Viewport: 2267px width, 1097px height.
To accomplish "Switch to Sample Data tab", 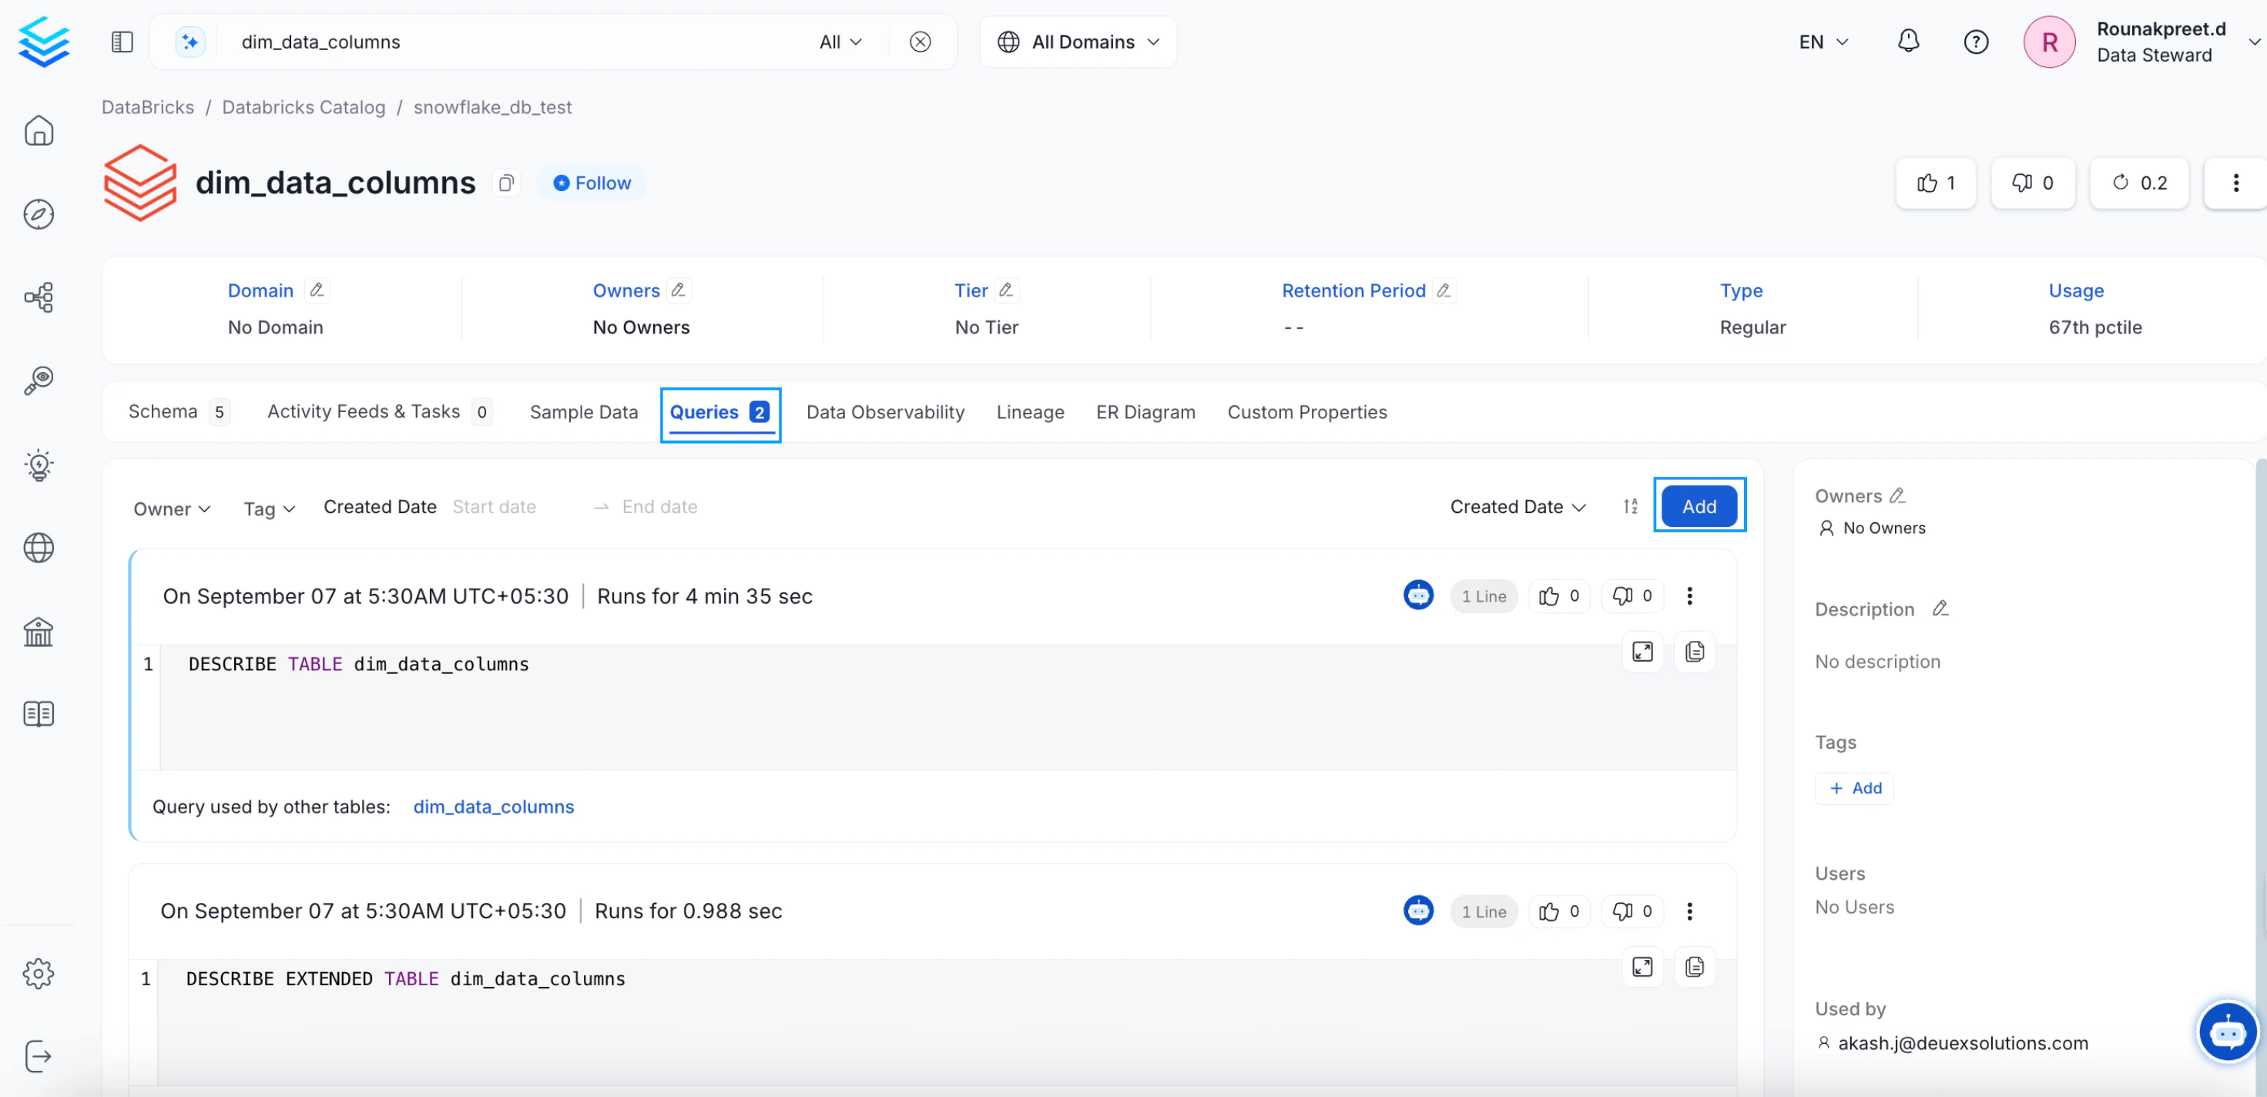I will tap(583, 411).
